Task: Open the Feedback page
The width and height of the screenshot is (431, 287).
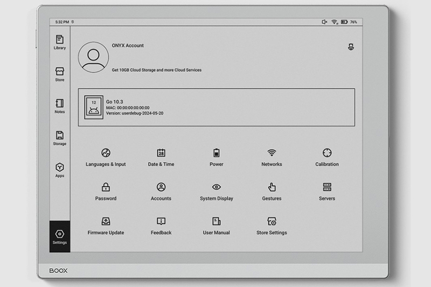Action: tap(161, 226)
